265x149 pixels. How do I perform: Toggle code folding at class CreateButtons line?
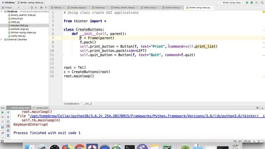click(x=62, y=29)
